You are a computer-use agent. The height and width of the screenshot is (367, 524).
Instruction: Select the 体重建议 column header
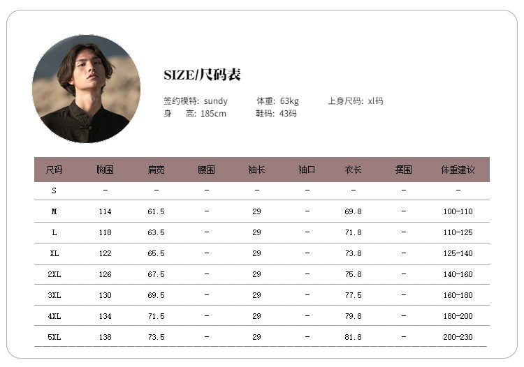[x=458, y=170]
